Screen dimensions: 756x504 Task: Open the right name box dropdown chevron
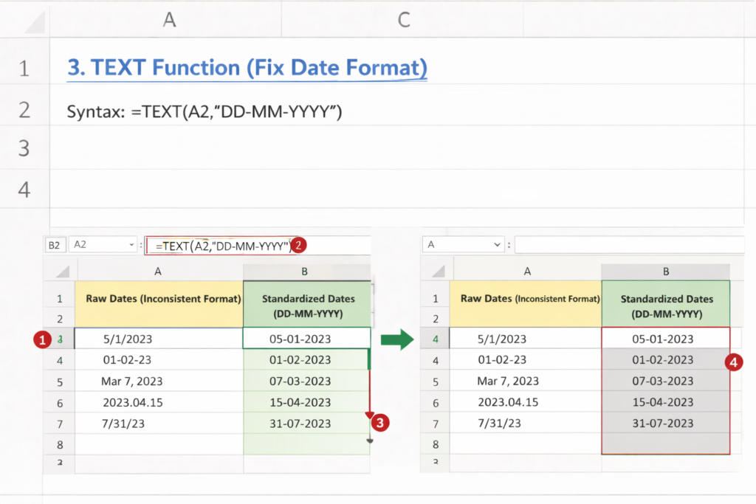tap(497, 245)
